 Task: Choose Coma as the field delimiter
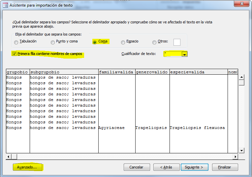click(95, 42)
